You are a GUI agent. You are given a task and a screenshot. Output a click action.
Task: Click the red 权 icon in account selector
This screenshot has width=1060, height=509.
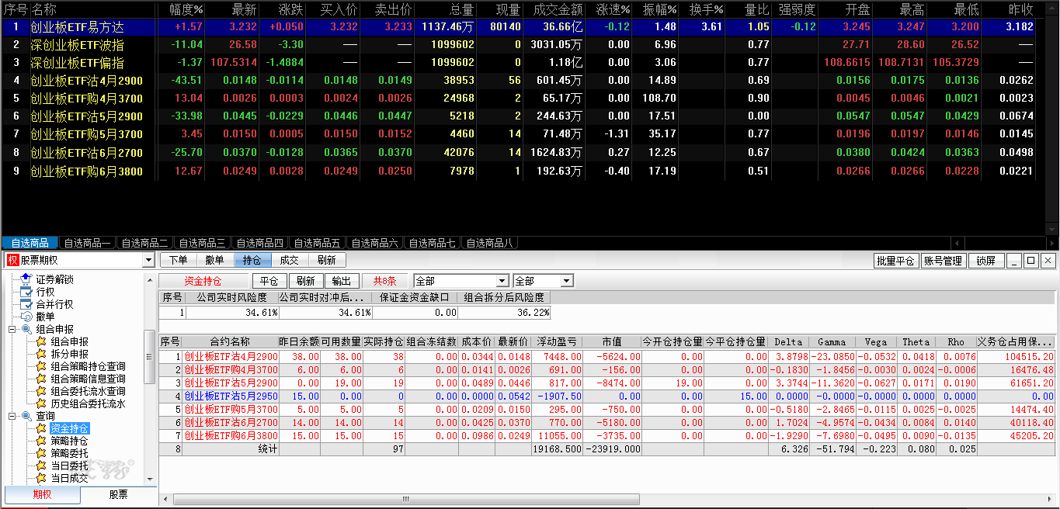click(12, 261)
